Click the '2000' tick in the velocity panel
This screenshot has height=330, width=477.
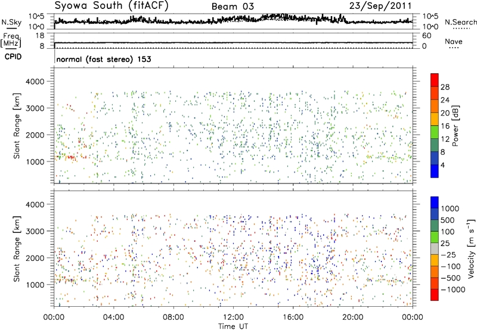35,258
